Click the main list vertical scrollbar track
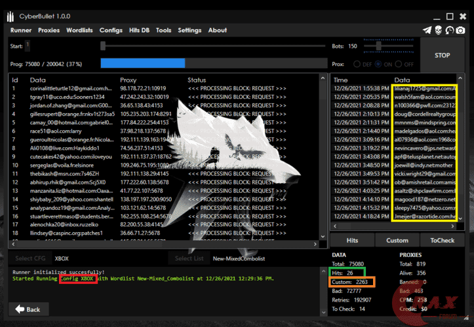 coord(323,157)
